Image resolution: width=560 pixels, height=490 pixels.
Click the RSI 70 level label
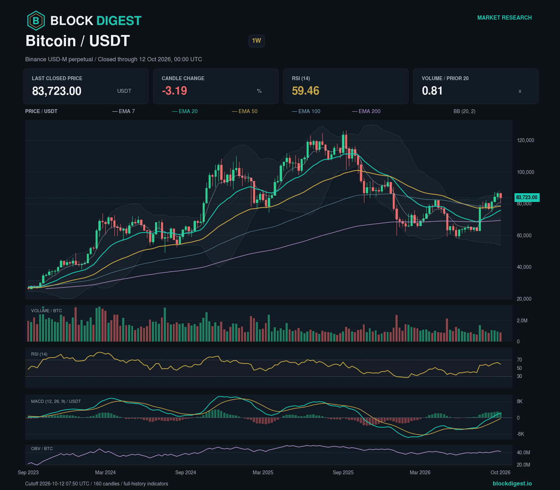tap(519, 360)
